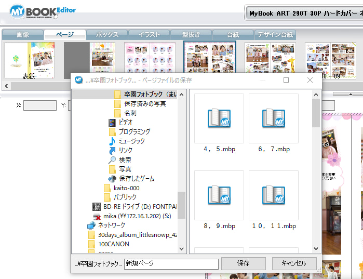Select パブリック in tree
Screen dimensions: 363x279
coord(125,197)
